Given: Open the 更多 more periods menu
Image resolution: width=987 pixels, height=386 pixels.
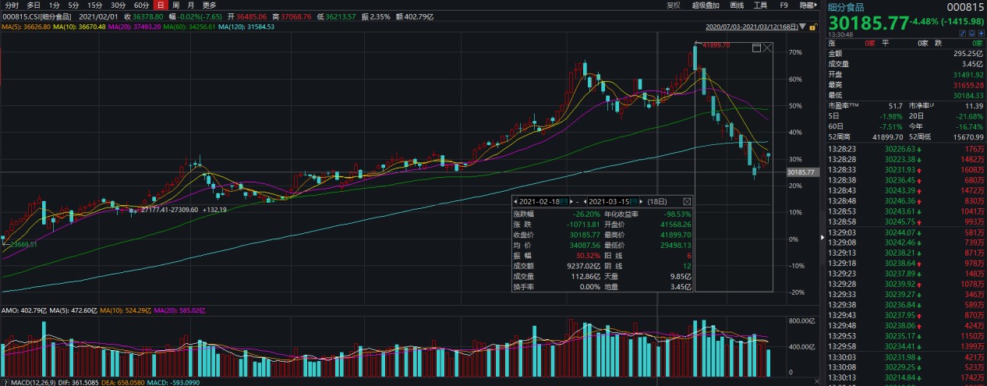Looking at the screenshot, I should pyautogui.click(x=209, y=5).
